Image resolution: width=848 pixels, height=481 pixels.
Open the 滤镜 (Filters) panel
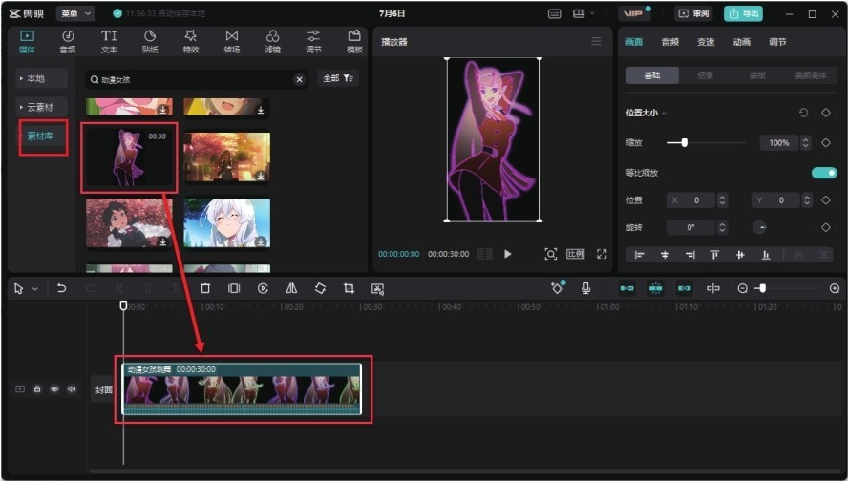click(x=272, y=42)
